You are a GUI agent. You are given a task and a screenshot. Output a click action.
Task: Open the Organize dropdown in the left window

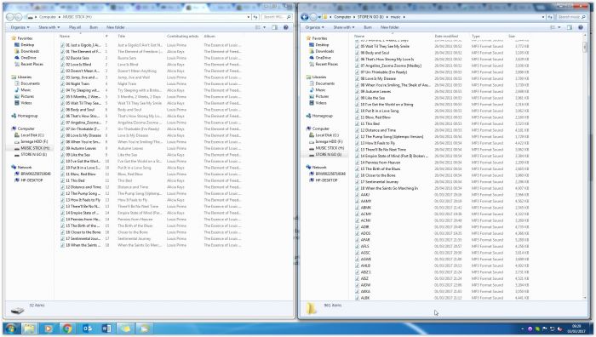click(20, 27)
